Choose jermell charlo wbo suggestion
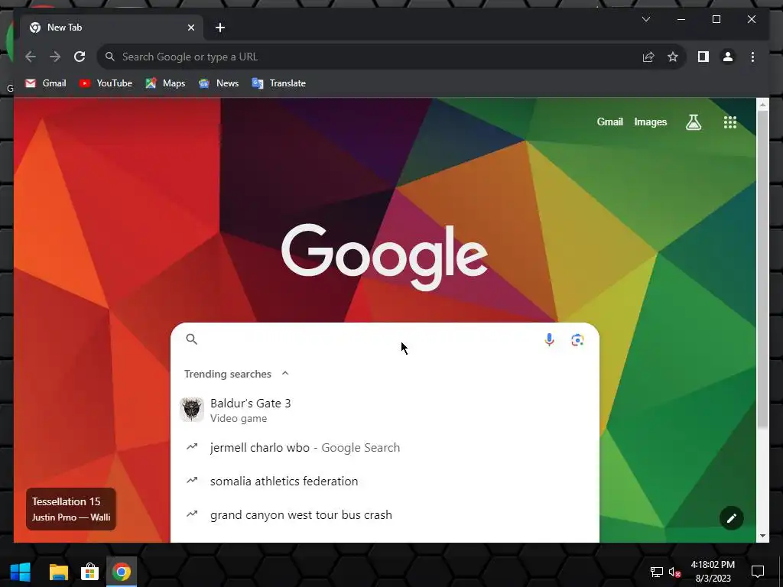The width and height of the screenshot is (783, 587). tap(385, 448)
